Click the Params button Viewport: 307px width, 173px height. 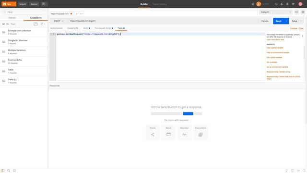pyautogui.click(x=265, y=21)
